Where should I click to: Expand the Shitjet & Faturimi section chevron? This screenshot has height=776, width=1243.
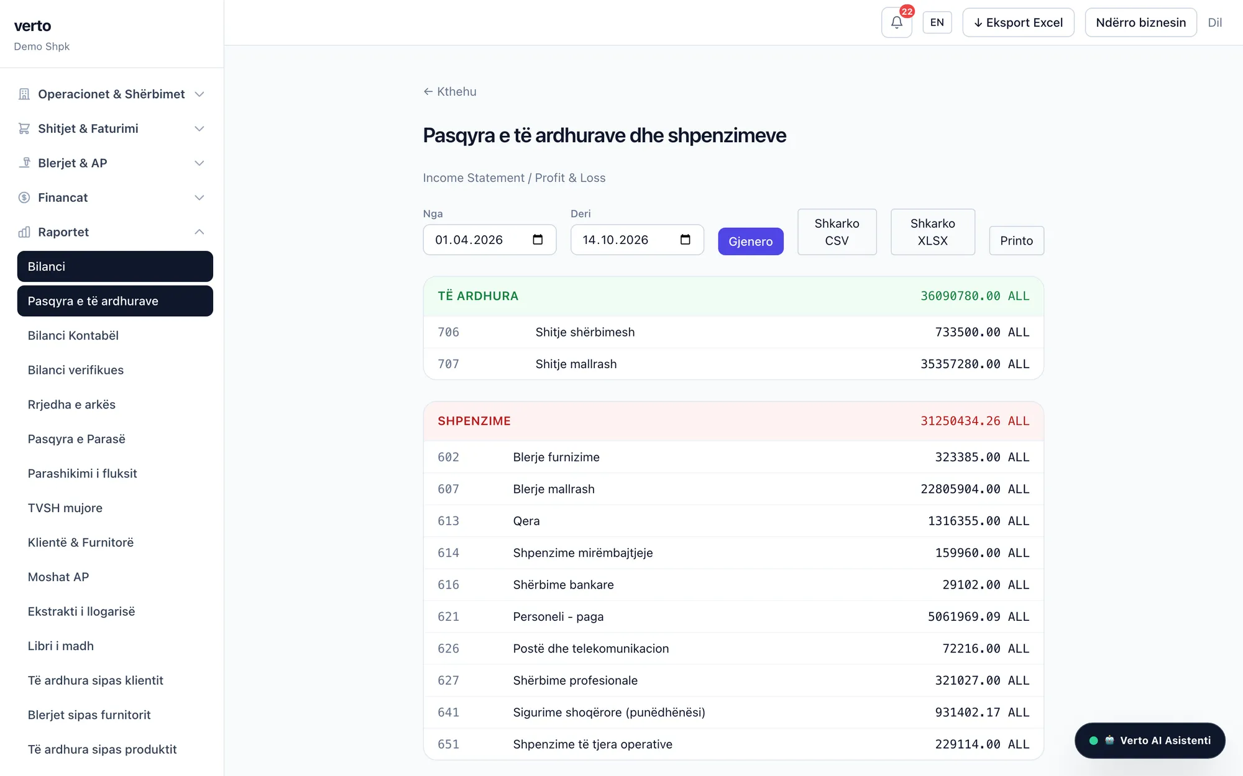tap(200, 129)
